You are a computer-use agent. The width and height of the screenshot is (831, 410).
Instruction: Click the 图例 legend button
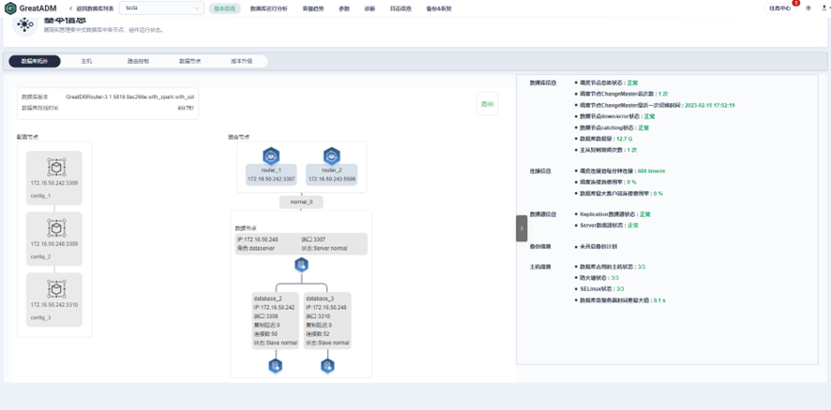point(487,104)
